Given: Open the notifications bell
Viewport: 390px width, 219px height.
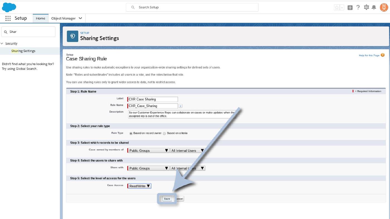Looking at the screenshot, I should pos(374,8).
